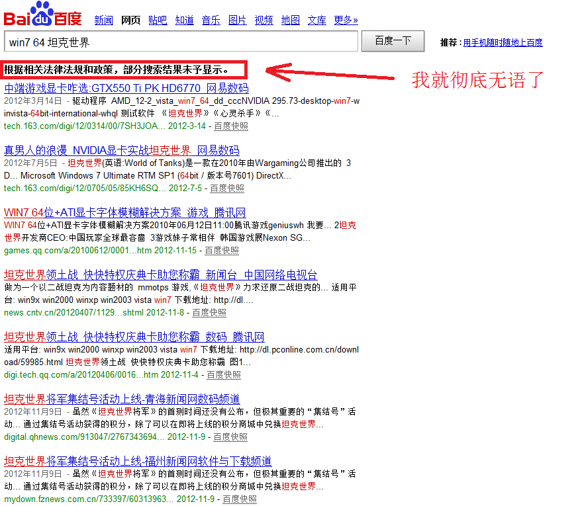
Task: Click the snippet starting 适用平台: win9x win2000
Action: tap(181, 356)
